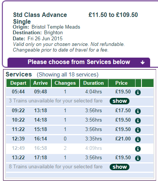Open info icon for 09:22 service
Image resolution: width=158 pixels, height=183 pixels.
click(138, 111)
